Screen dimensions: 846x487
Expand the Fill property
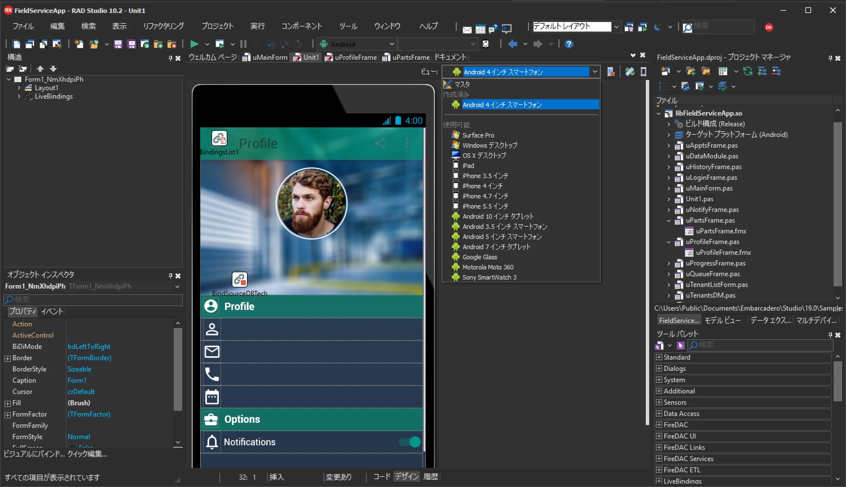[x=7, y=403]
